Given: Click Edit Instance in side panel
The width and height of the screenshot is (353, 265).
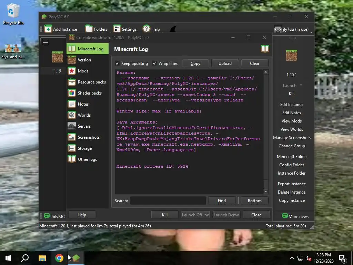Looking at the screenshot, I should [x=292, y=104].
